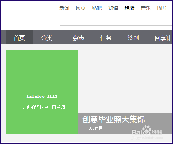The height and width of the screenshot is (144, 173).
Task: Open the article 创意毕业照大集锦
Action: tap(113, 119)
